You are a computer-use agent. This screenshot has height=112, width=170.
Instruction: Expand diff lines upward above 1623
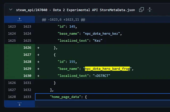(x=19, y=20)
